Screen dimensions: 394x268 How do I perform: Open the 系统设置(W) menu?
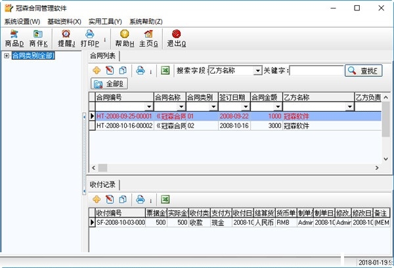22,22
